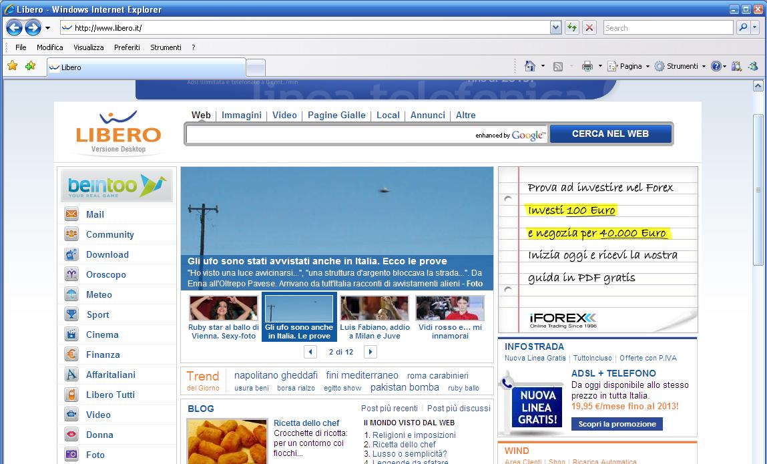Open the File menu
The image size is (767, 464).
pyautogui.click(x=21, y=47)
